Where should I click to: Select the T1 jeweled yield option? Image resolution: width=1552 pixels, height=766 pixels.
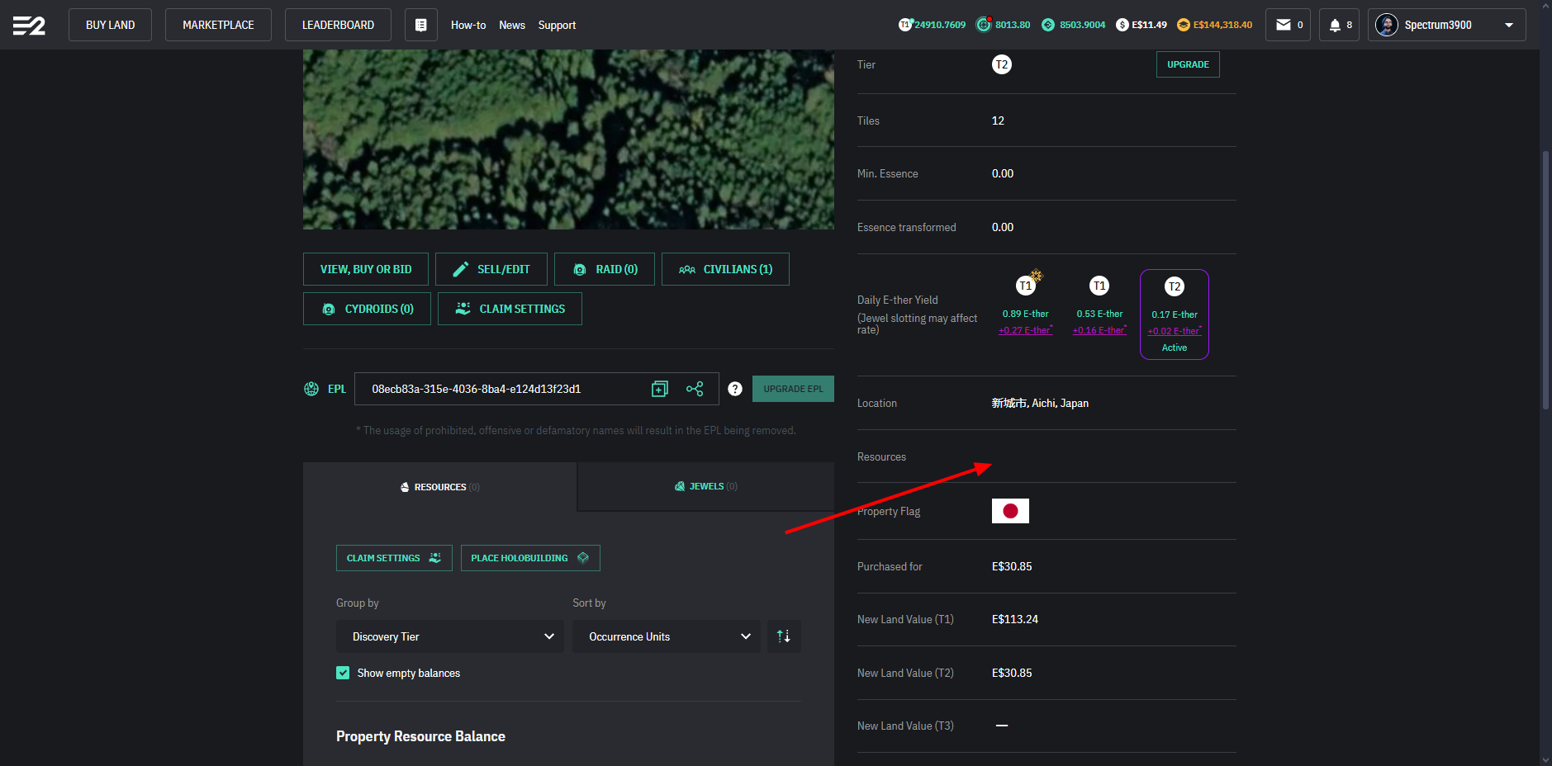pyautogui.click(x=1025, y=305)
